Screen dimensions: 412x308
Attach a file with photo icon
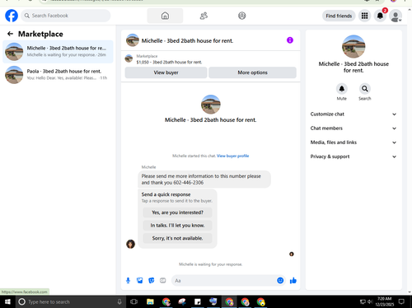[140, 281]
